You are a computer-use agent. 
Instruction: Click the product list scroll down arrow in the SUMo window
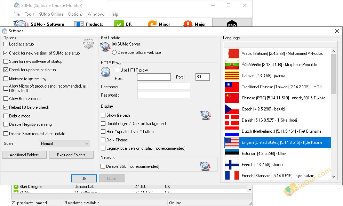(x=250, y=190)
